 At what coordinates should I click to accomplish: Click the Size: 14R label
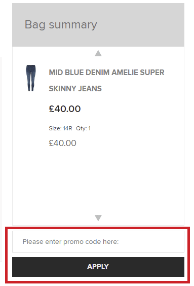[x=60, y=128]
